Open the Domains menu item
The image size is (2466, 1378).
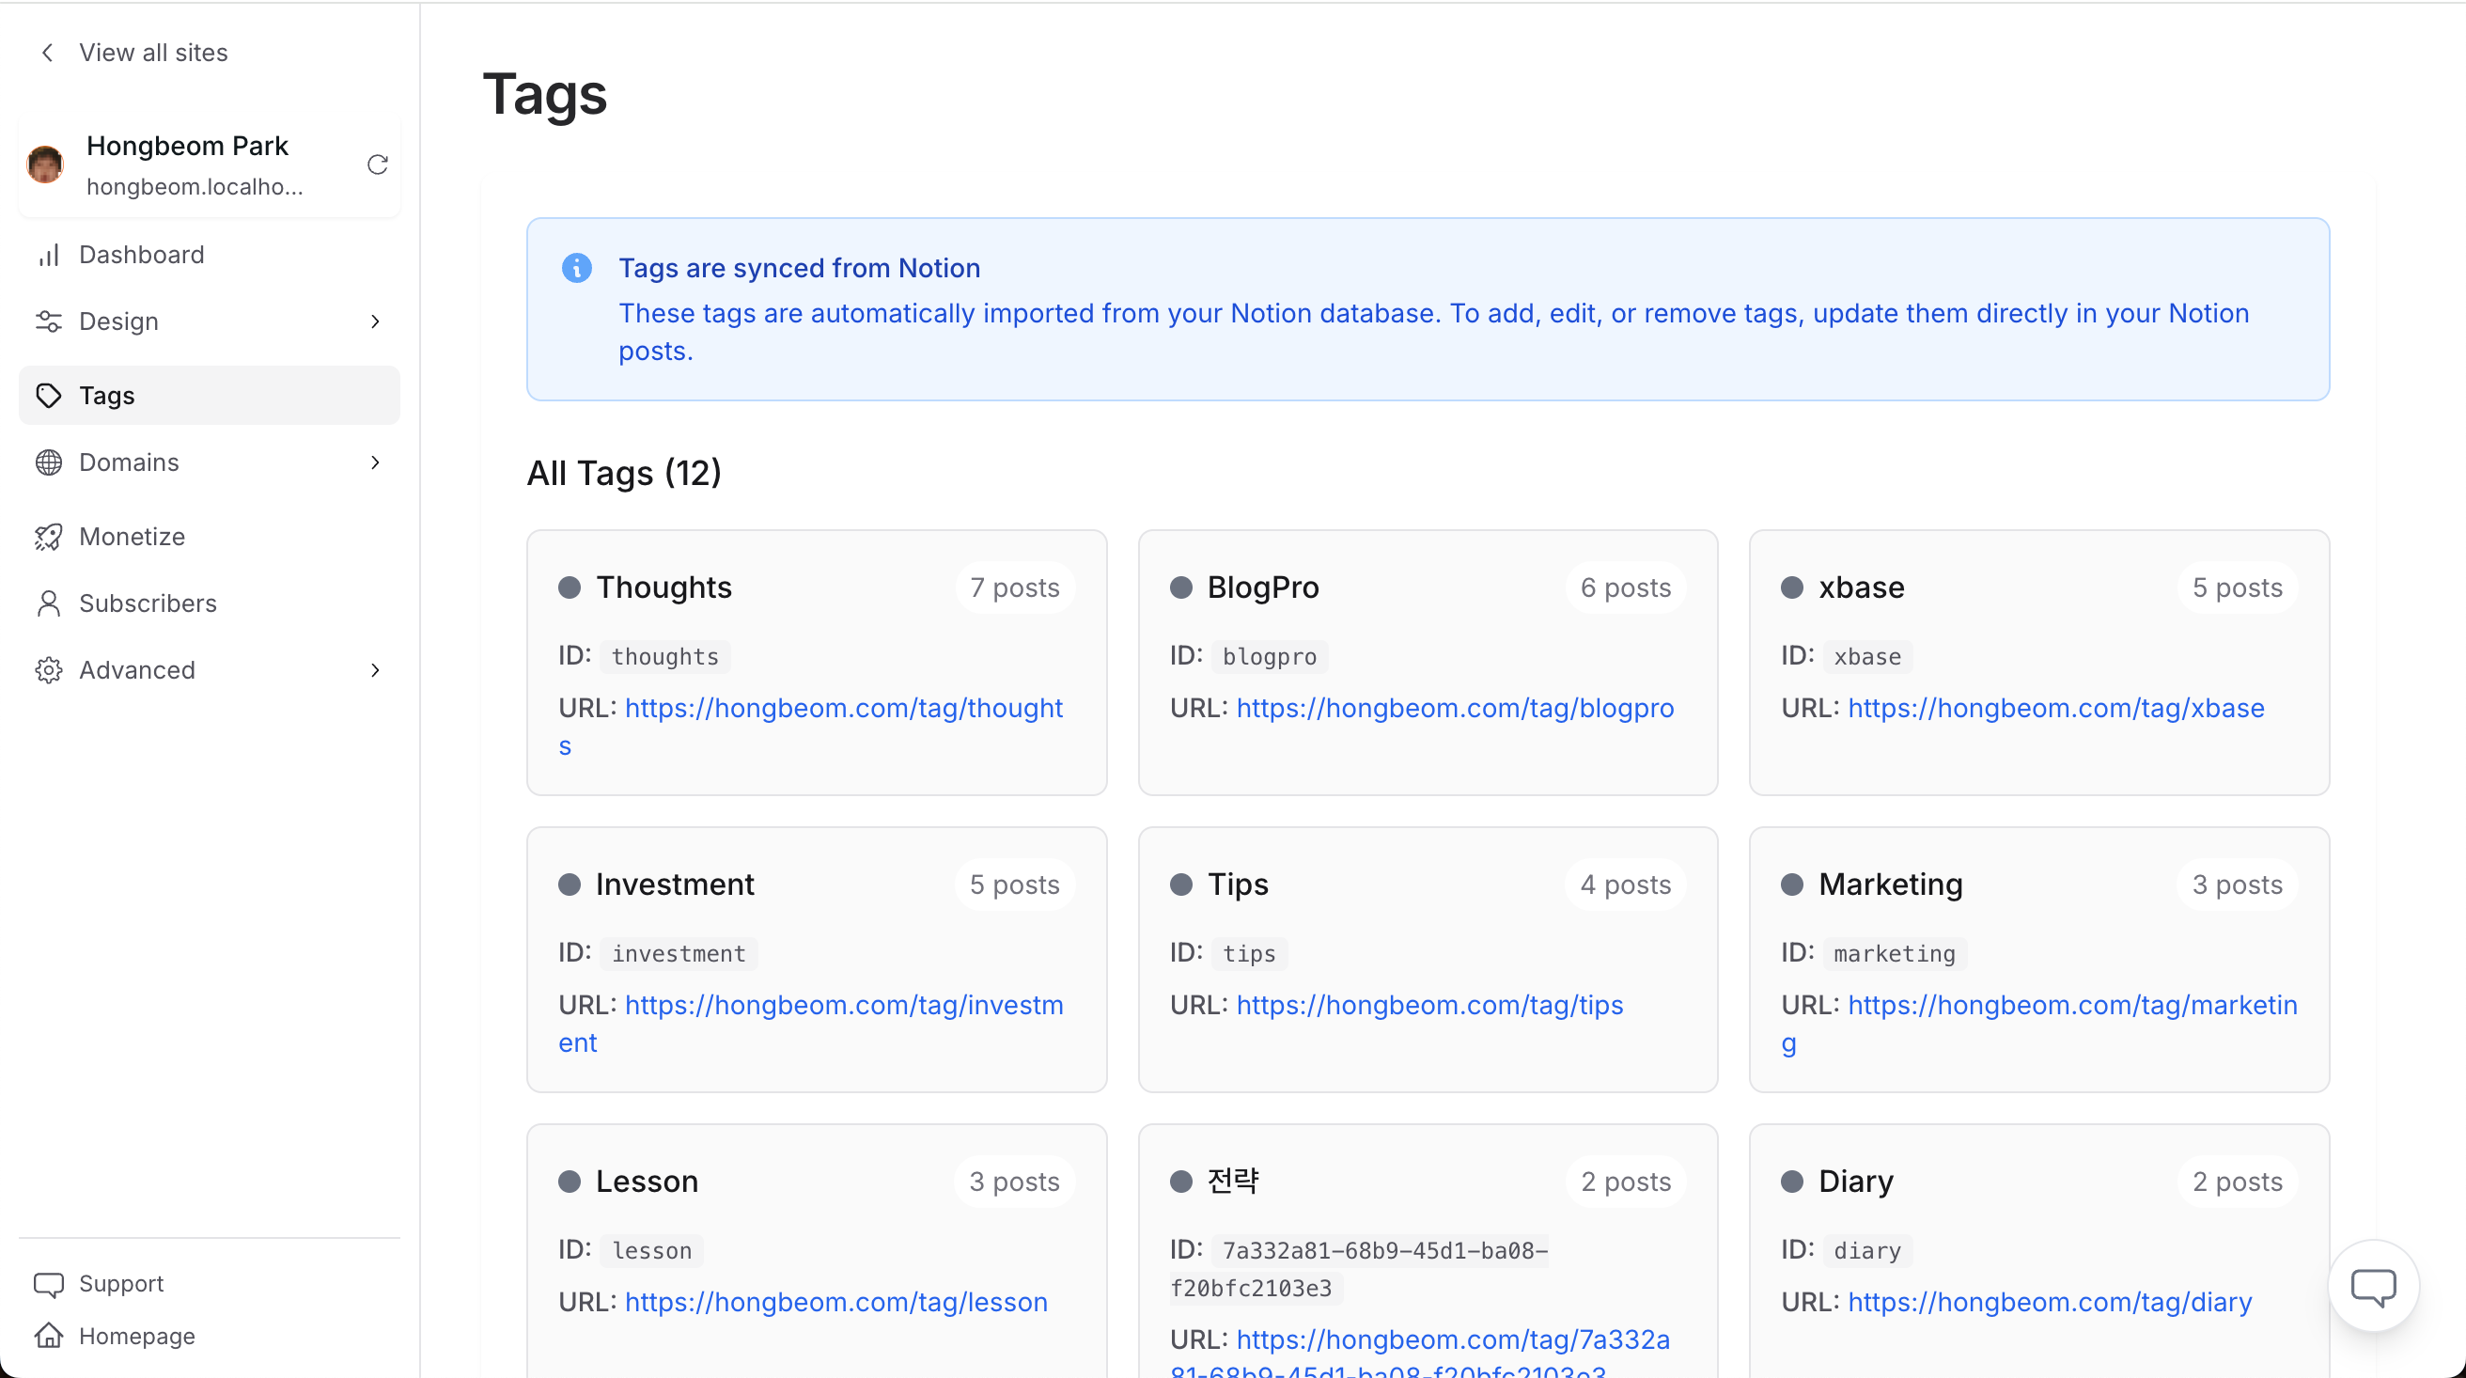[210, 462]
